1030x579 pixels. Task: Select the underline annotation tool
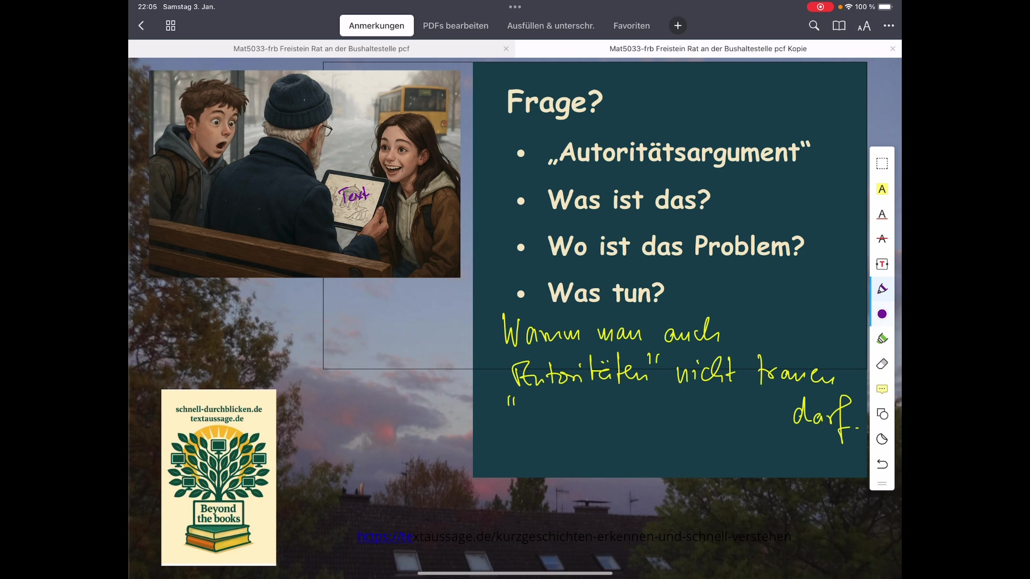click(882, 214)
